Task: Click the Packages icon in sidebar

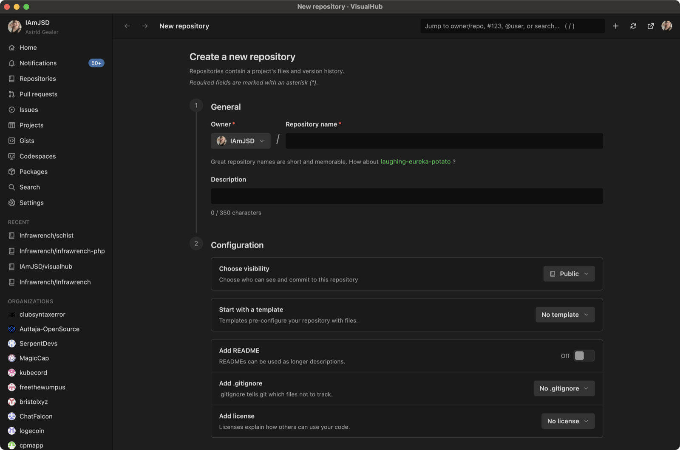Action: [12, 172]
